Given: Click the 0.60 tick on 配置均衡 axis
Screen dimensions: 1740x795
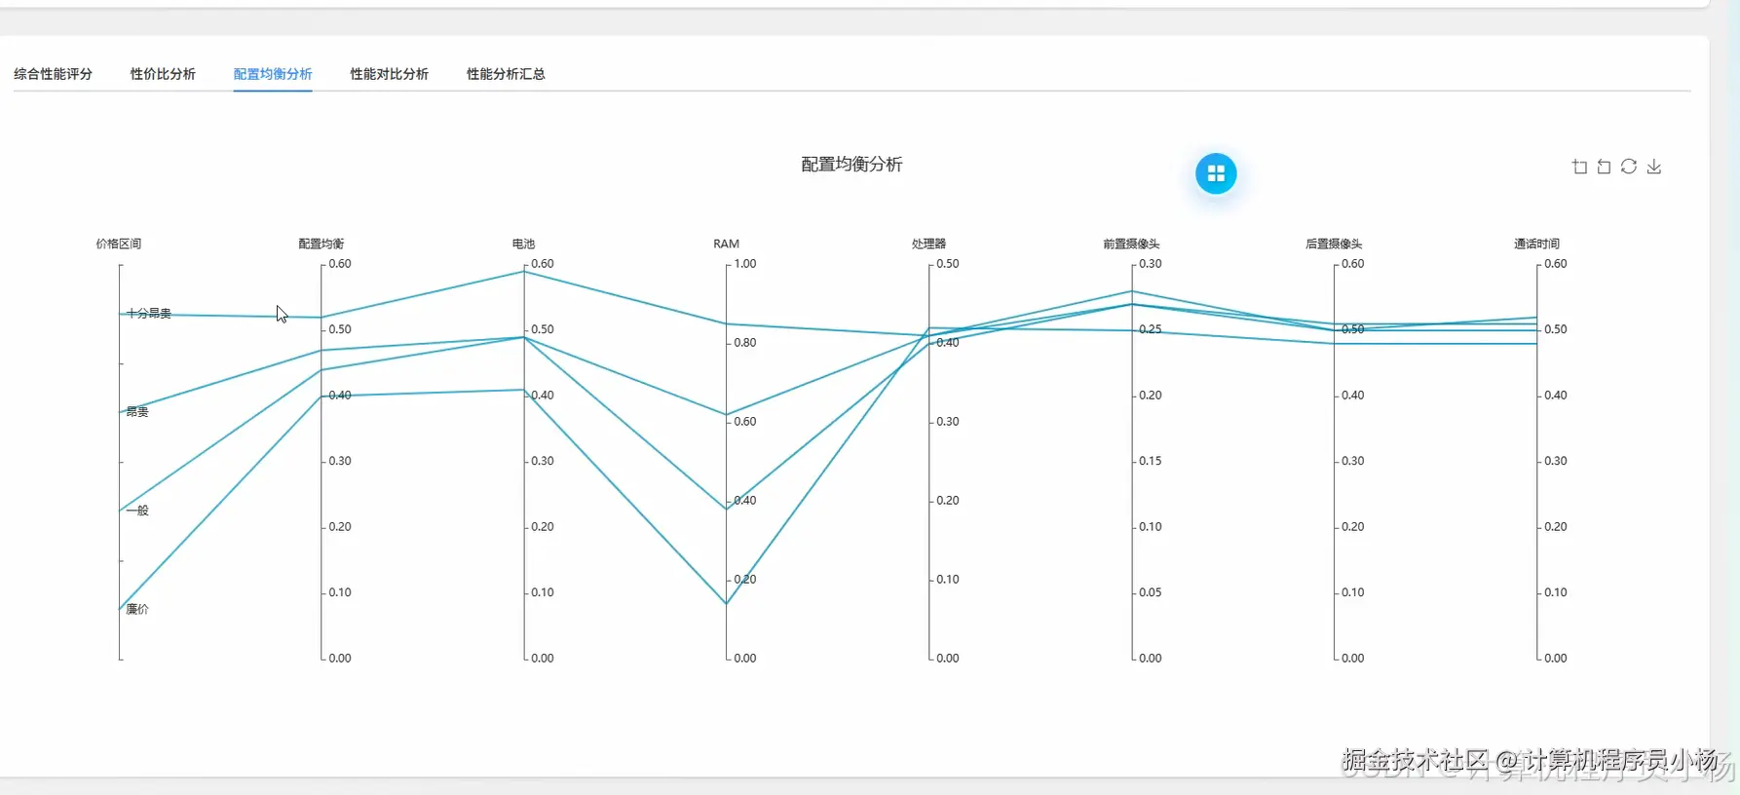Looking at the screenshot, I should pyautogui.click(x=340, y=264).
